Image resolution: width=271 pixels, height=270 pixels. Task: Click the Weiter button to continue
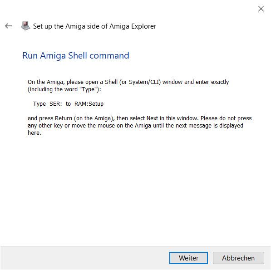[x=188, y=258]
